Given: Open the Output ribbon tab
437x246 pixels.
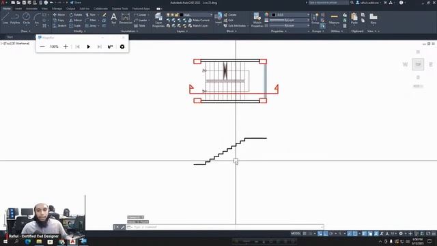Looking at the screenshot, I should [x=70, y=9].
